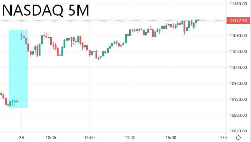Image resolution: width=251 pixels, height=142 pixels.
Task: Click the date label 28 on time axis
Action: pyautogui.click(x=21, y=138)
